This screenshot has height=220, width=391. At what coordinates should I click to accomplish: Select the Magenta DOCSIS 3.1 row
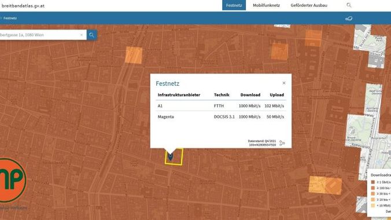point(221,116)
